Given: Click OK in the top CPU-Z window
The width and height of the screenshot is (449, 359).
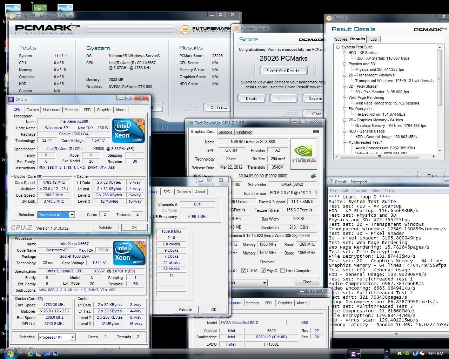Looking at the screenshot, I should coord(134,228).
